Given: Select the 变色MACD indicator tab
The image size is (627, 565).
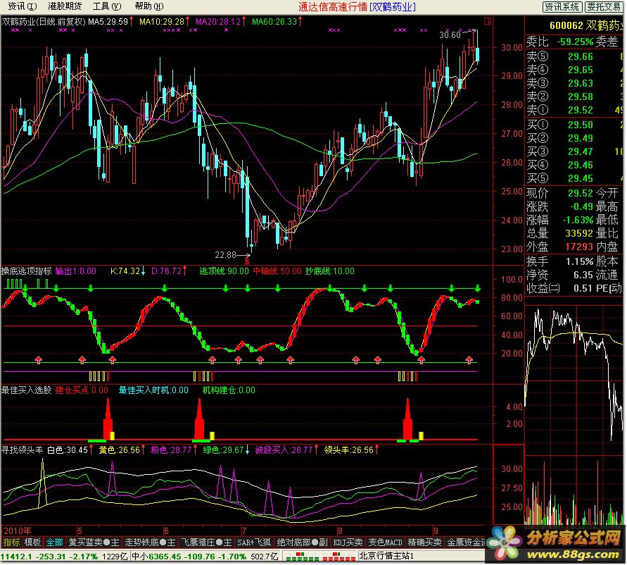Looking at the screenshot, I should pyautogui.click(x=385, y=542).
